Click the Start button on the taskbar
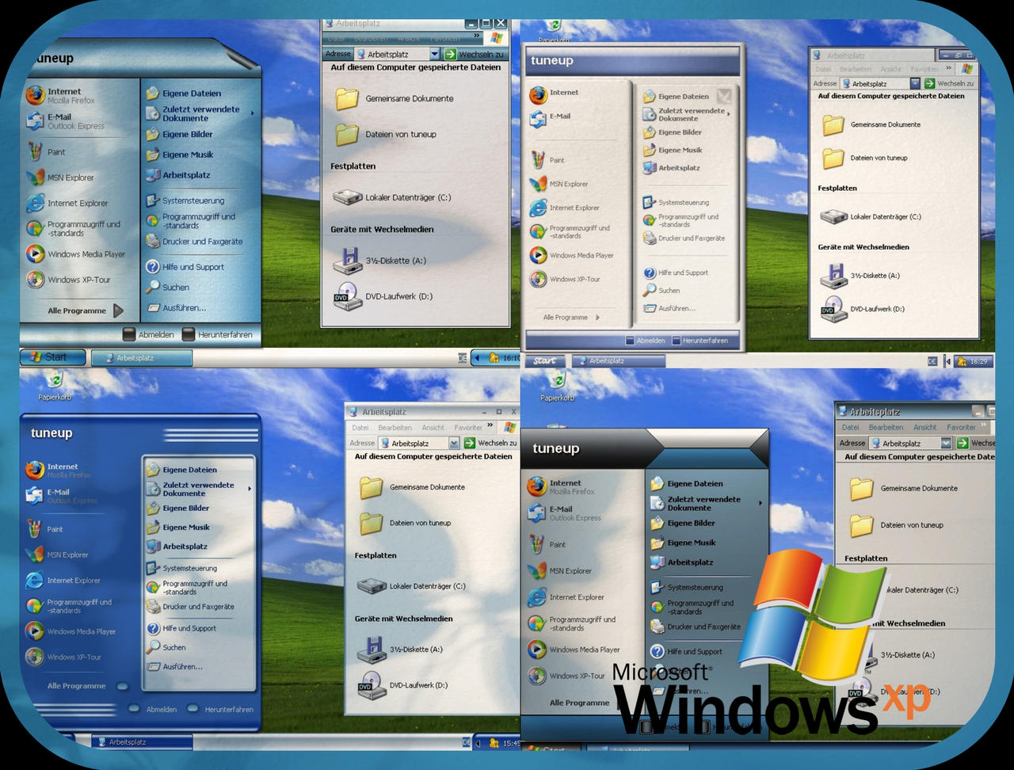 click(x=52, y=356)
